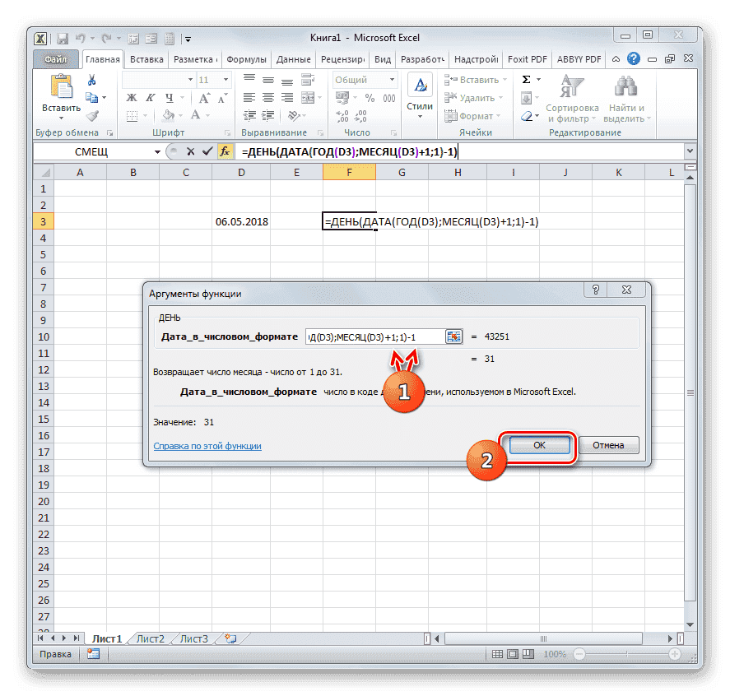Screen dimensions: 730x696
Task: Confirm formula with the checkmark icon
Action: click(x=207, y=151)
